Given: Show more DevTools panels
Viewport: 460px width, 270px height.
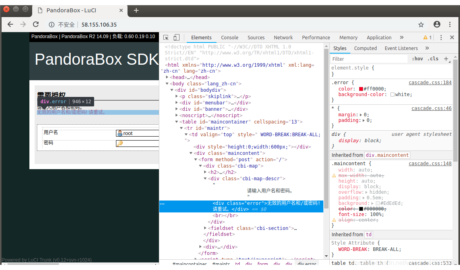Looking at the screenshot, I should 402,38.
